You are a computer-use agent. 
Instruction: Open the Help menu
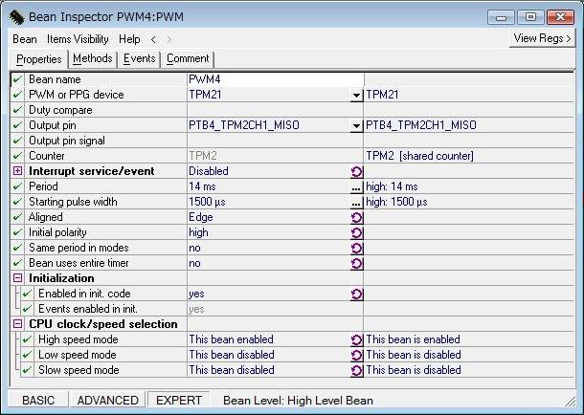(x=129, y=39)
